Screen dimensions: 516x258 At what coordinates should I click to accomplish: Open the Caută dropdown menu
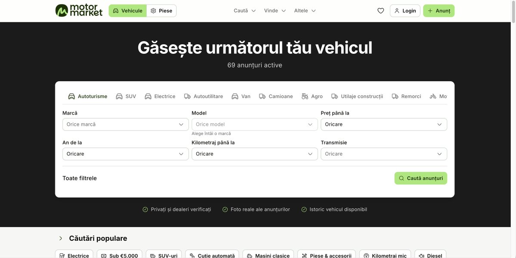pos(244,11)
